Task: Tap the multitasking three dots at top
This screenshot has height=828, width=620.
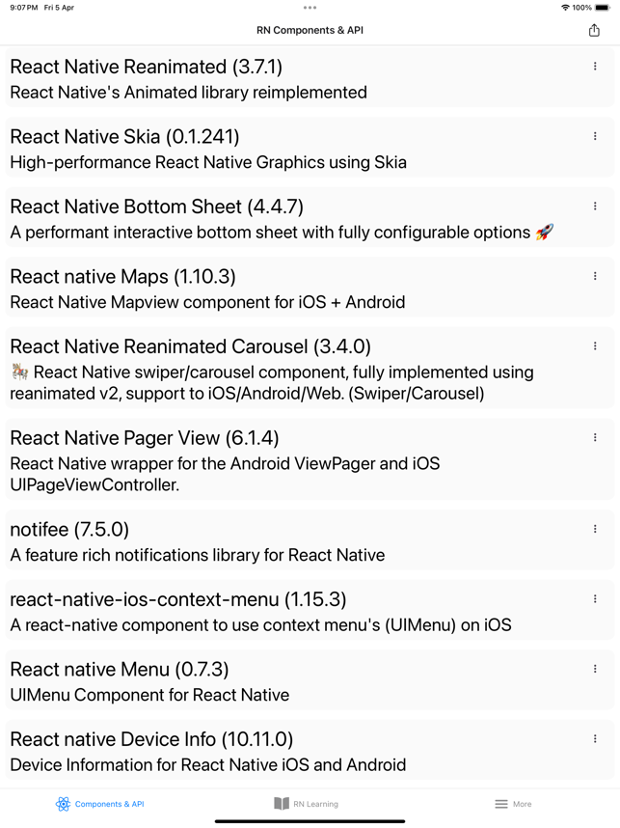Action: click(x=310, y=8)
